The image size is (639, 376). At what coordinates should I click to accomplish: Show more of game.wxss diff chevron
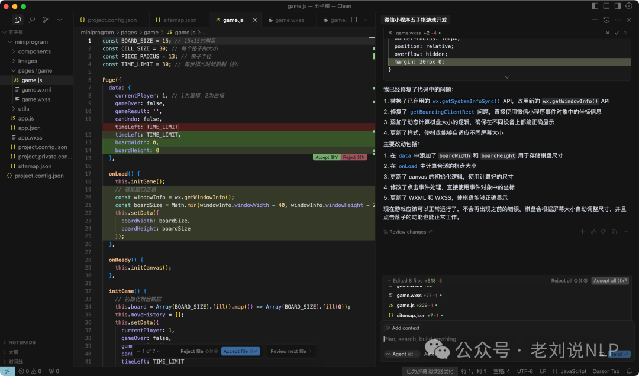[508, 77]
